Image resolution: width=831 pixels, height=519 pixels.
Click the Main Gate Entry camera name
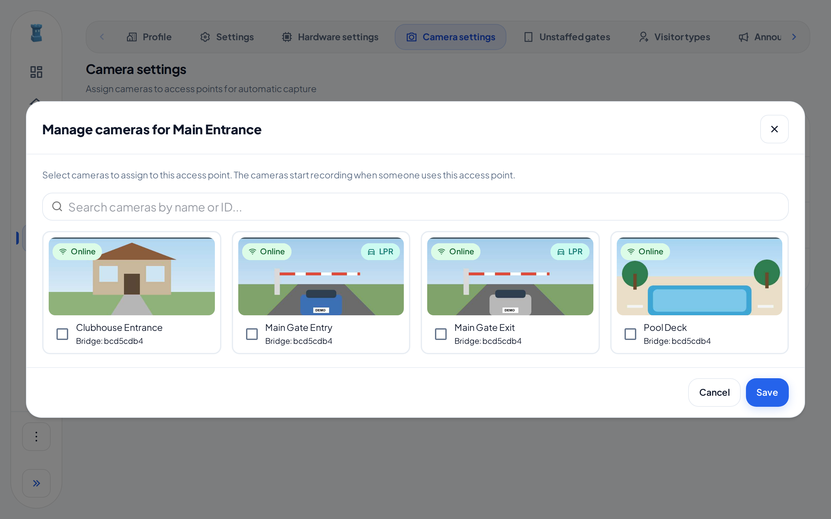coord(299,328)
